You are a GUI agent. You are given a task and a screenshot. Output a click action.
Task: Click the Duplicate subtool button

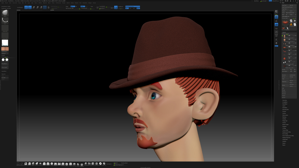click(285, 81)
